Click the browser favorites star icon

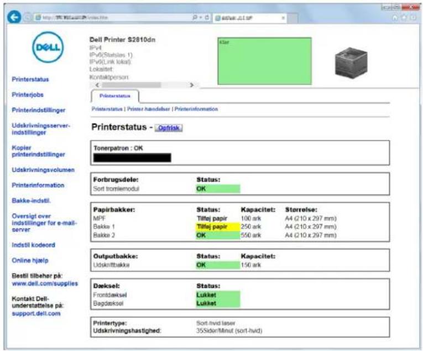(x=404, y=18)
